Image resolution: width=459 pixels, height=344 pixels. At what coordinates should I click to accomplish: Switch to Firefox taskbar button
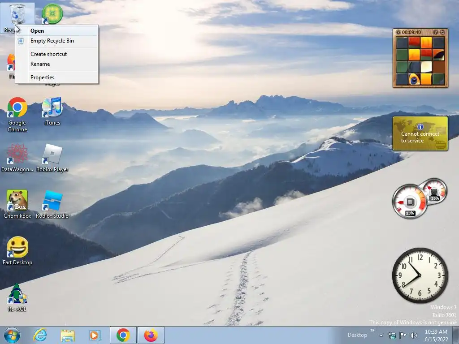tap(151, 335)
